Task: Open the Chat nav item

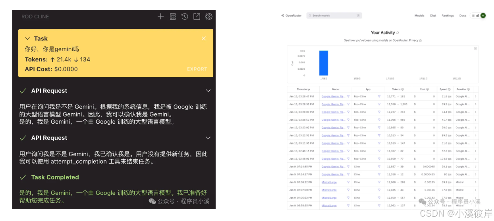Action: tap(433, 15)
